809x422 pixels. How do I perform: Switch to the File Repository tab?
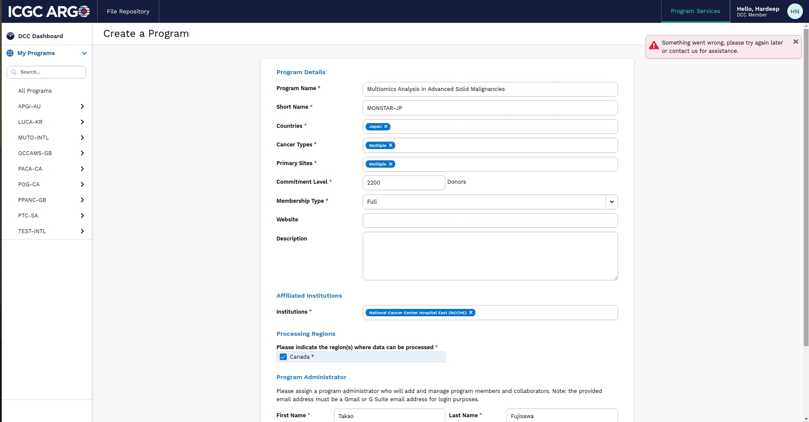pyautogui.click(x=128, y=11)
